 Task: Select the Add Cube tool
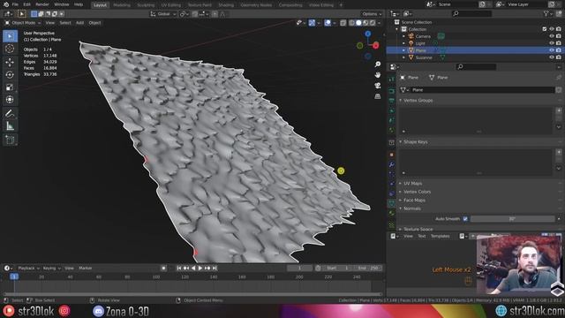click(x=10, y=140)
